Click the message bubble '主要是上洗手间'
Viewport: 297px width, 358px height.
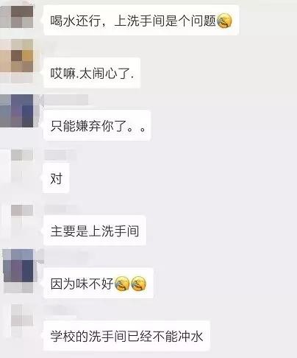pos(95,231)
